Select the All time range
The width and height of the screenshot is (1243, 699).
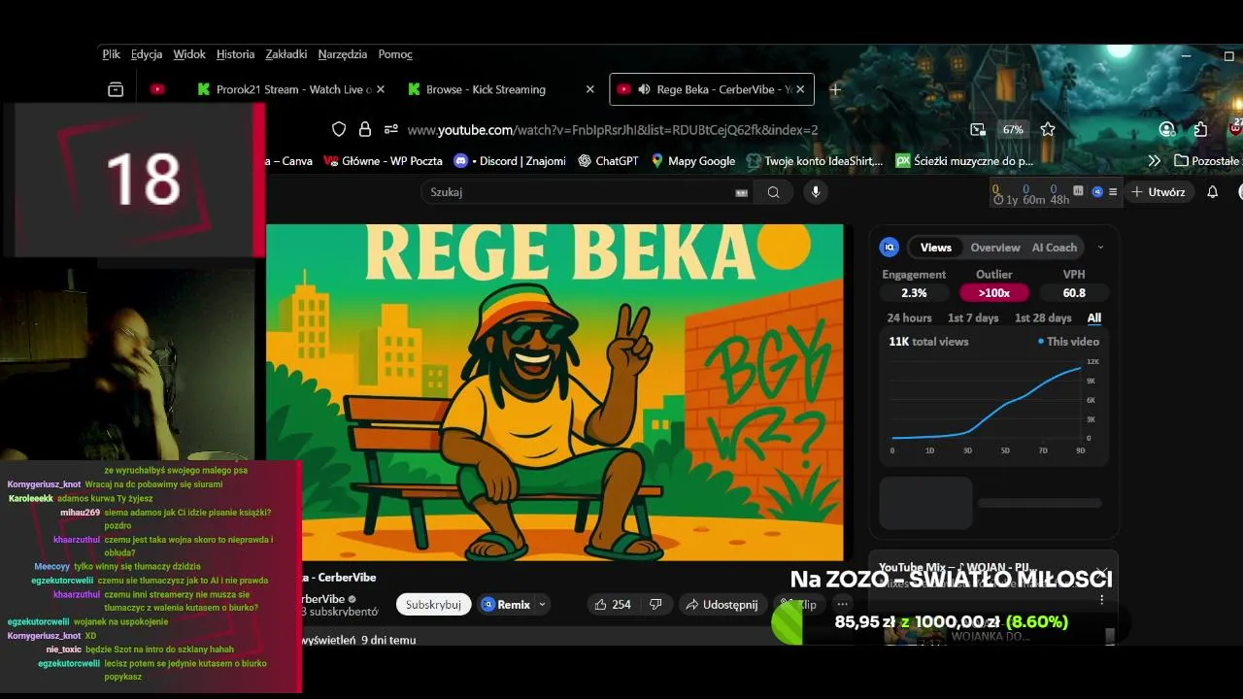pos(1094,318)
